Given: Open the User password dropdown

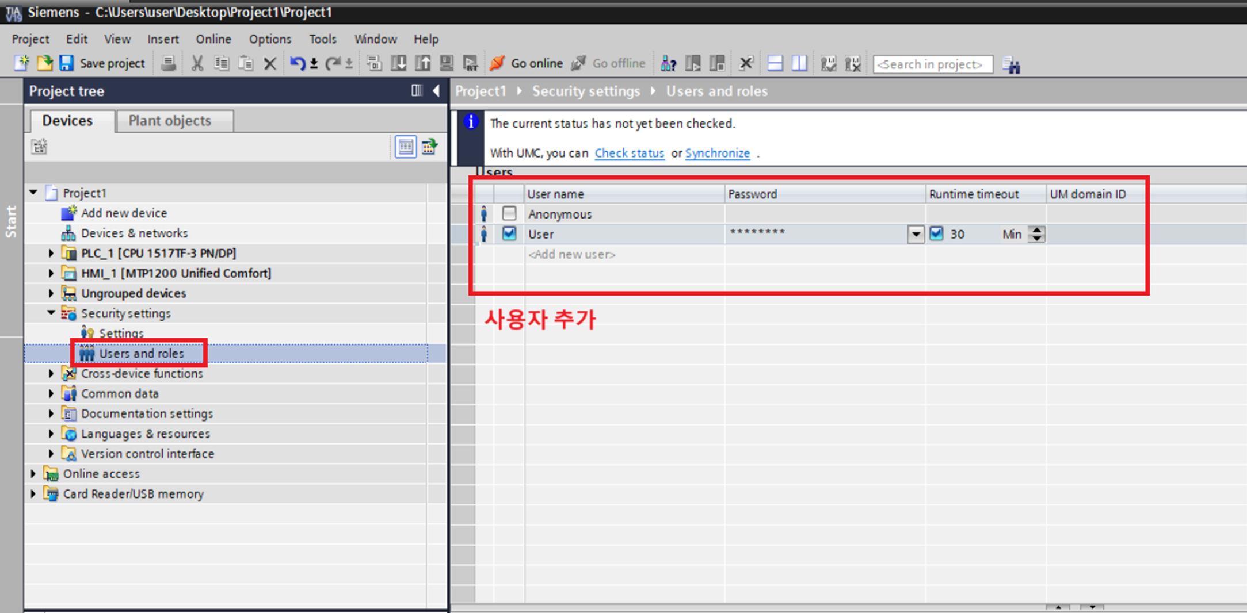Looking at the screenshot, I should pyautogui.click(x=916, y=235).
